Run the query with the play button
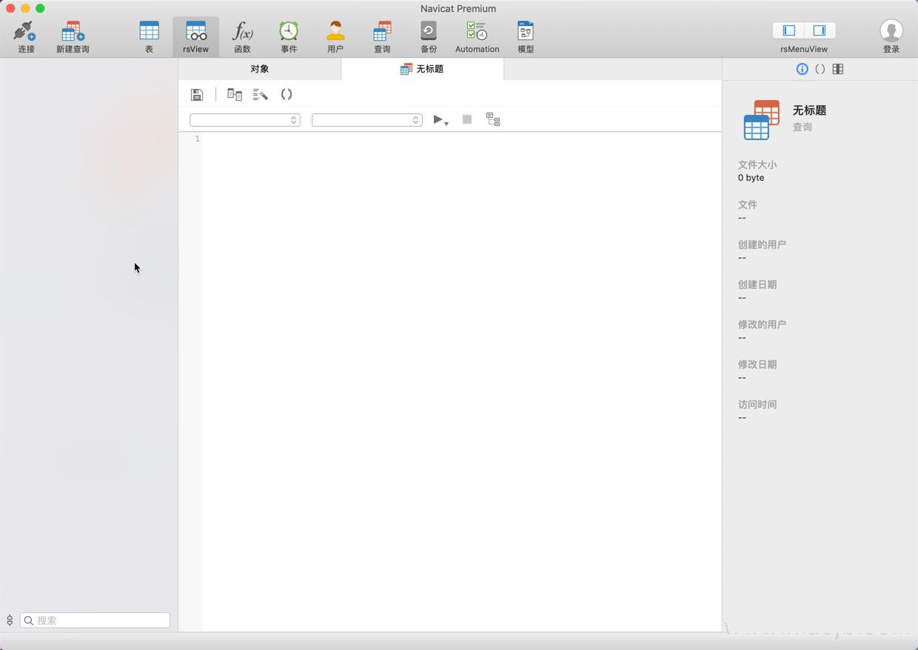 438,119
